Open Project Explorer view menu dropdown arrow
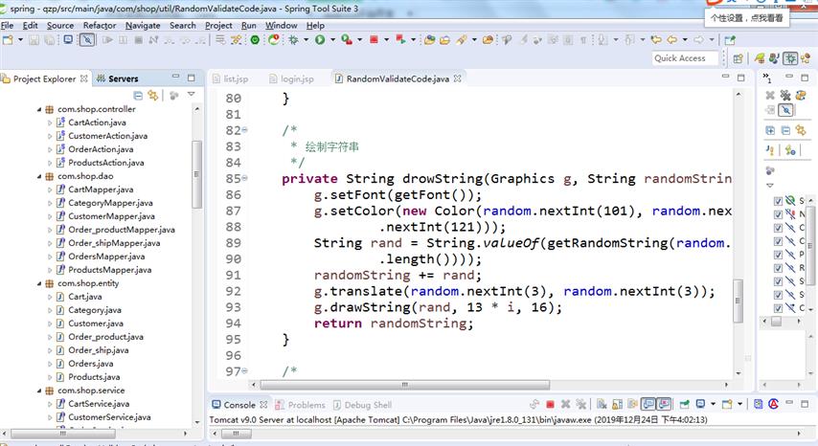 click(x=192, y=96)
